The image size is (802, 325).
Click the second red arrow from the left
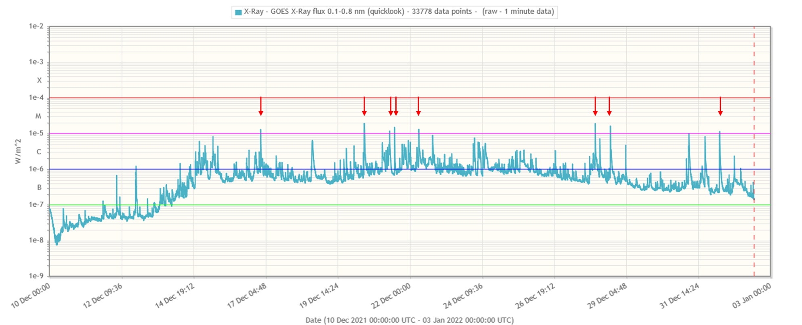364,106
